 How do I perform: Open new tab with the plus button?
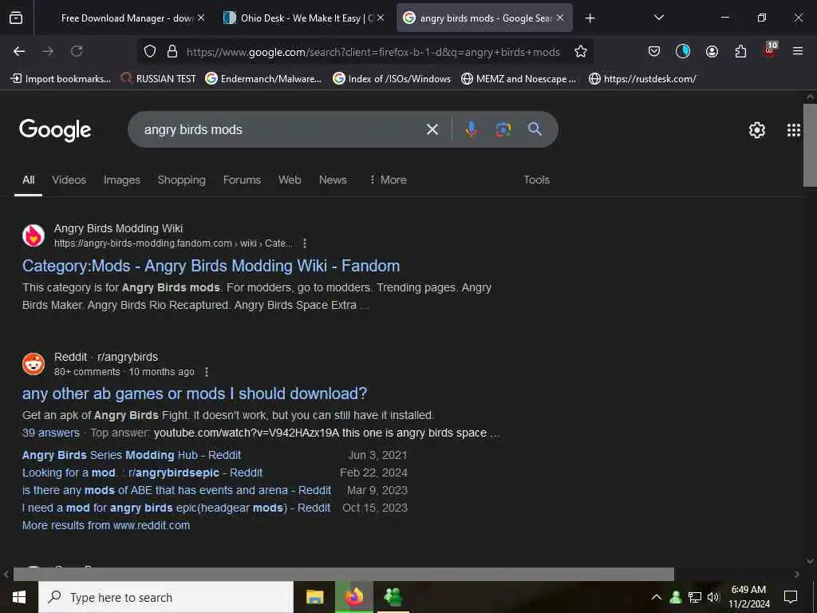pyautogui.click(x=590, y=18)
